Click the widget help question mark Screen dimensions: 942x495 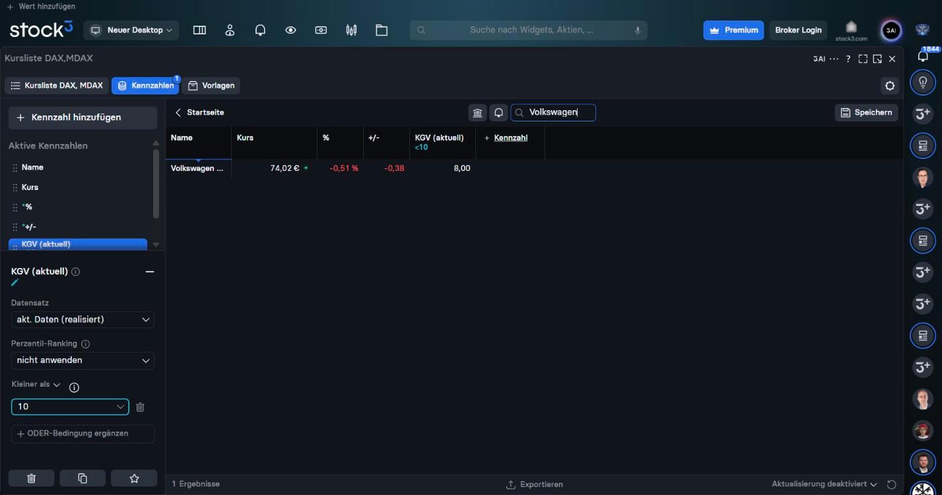click(848, 59)
